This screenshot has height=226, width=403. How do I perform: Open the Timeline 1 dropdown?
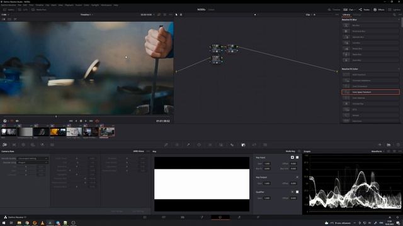[86, 14]
